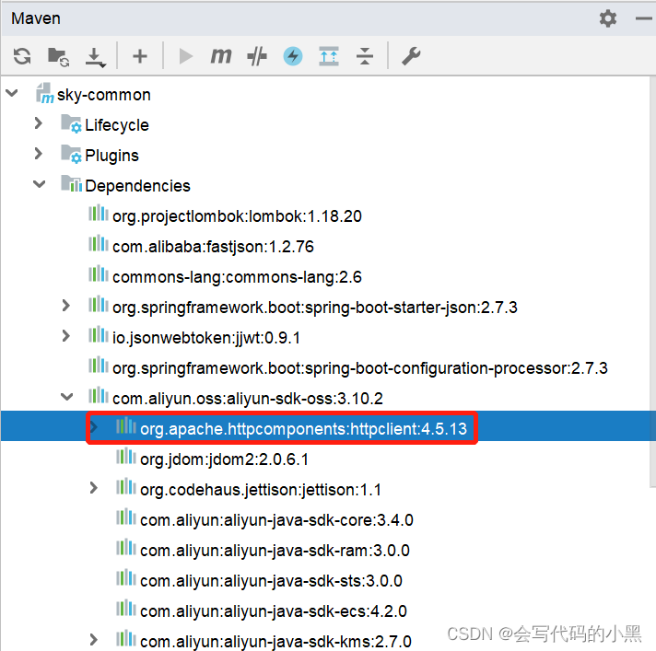Download sources and documentation icon
Screen dimensions: 656x651
pyautogui.click(x=96, y=57)
